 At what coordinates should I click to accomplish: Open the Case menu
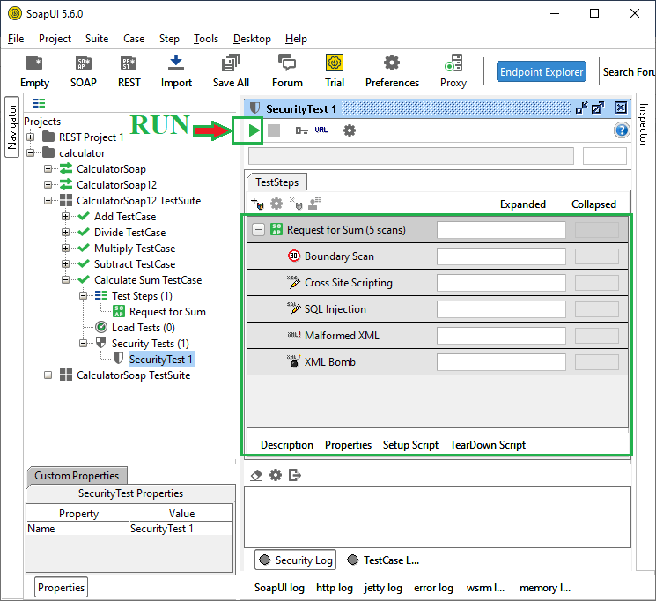134,39
